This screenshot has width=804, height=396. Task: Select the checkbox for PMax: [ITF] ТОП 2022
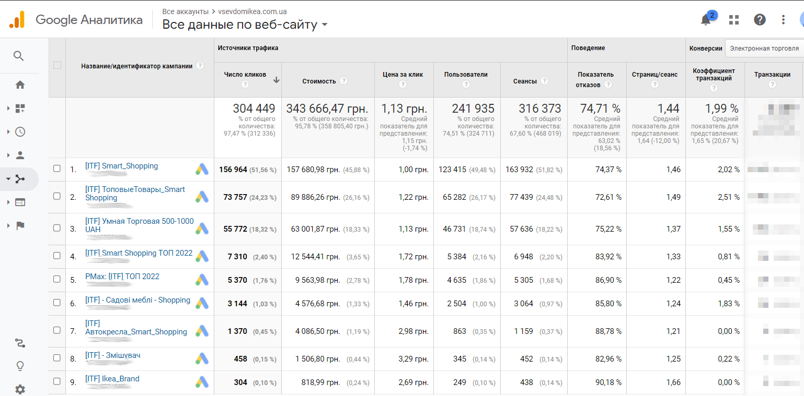[57, 279]
